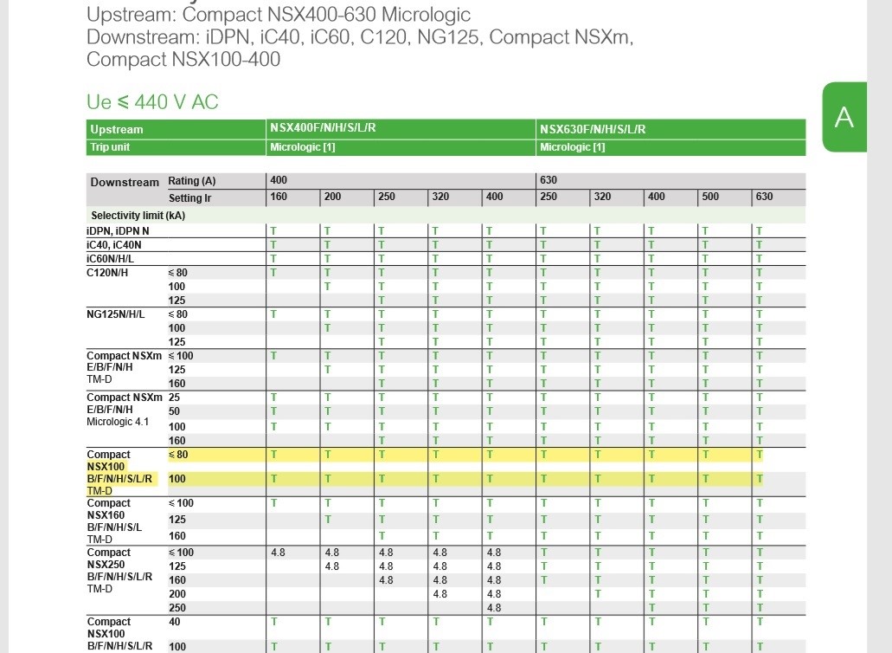Click the highlighted NSX100 label
892x653 pixels.
click(106, 467)
